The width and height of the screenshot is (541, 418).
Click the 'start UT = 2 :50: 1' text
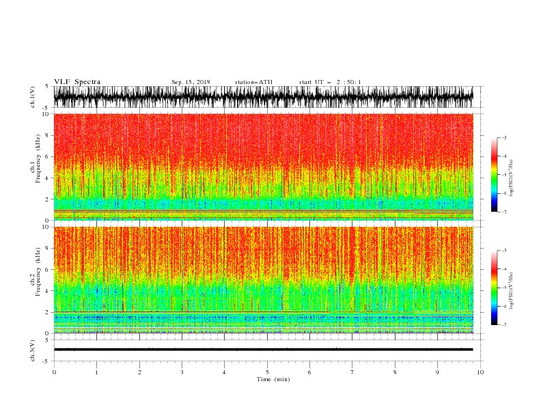(x=330, y=82)
